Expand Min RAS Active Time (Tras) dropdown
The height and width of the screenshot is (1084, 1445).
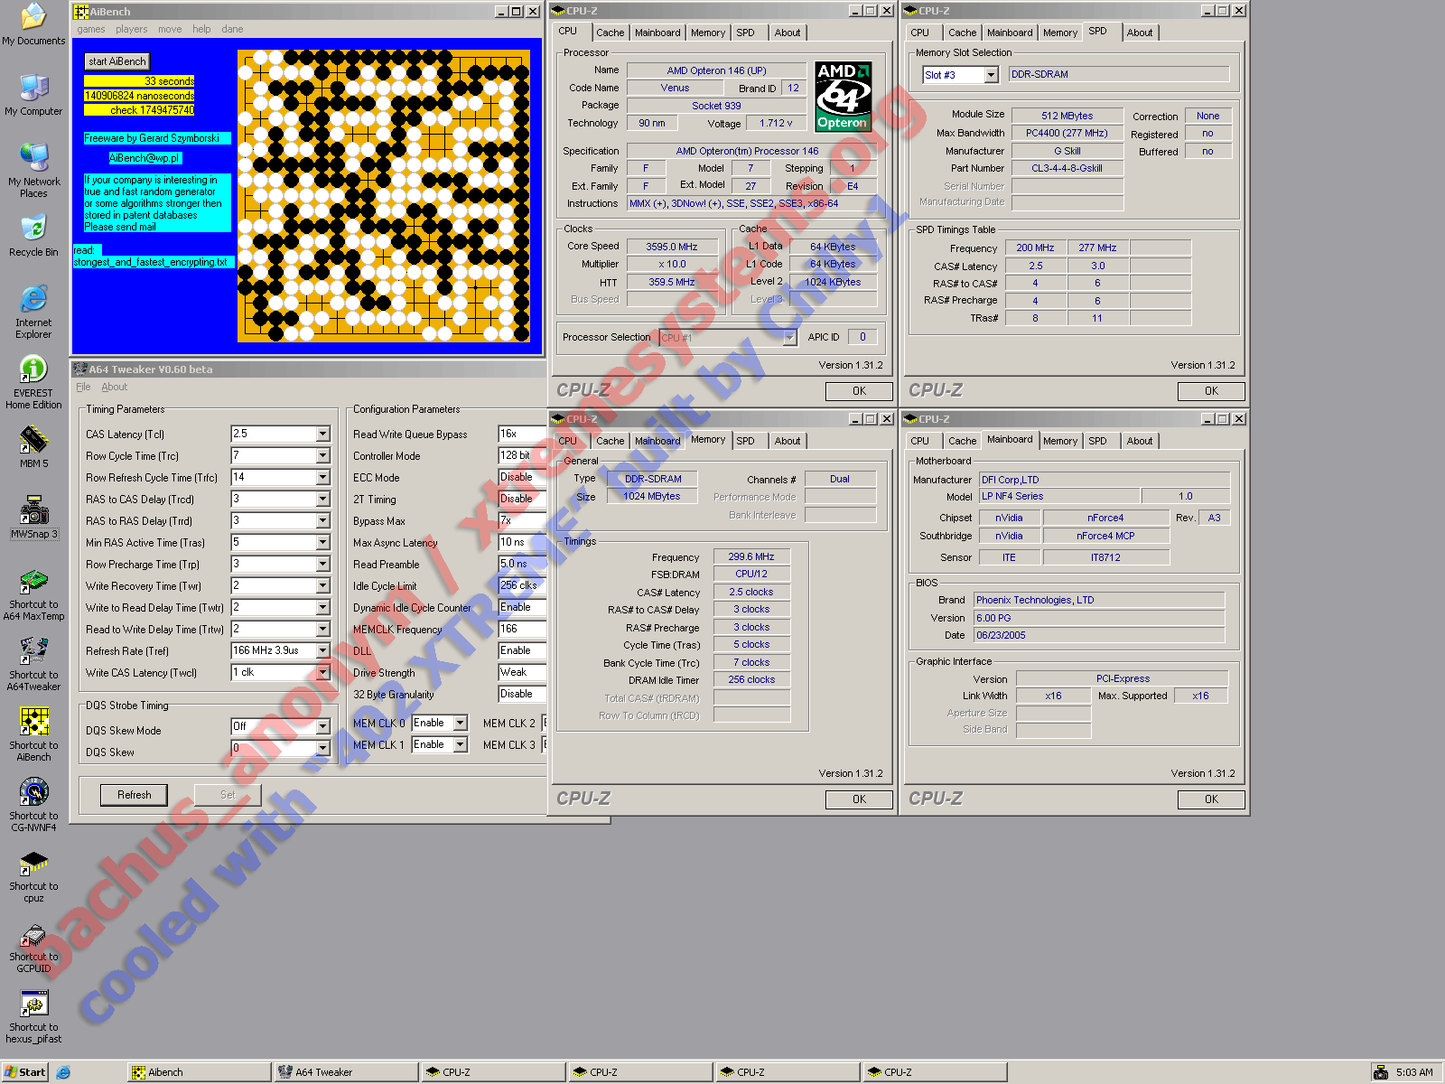(322, 542)
